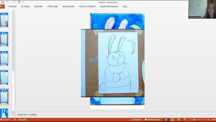Switch to the ГЛАВНАЯ ribbon tab
This screenshot has height=122, width=216.
click(12, 6)
